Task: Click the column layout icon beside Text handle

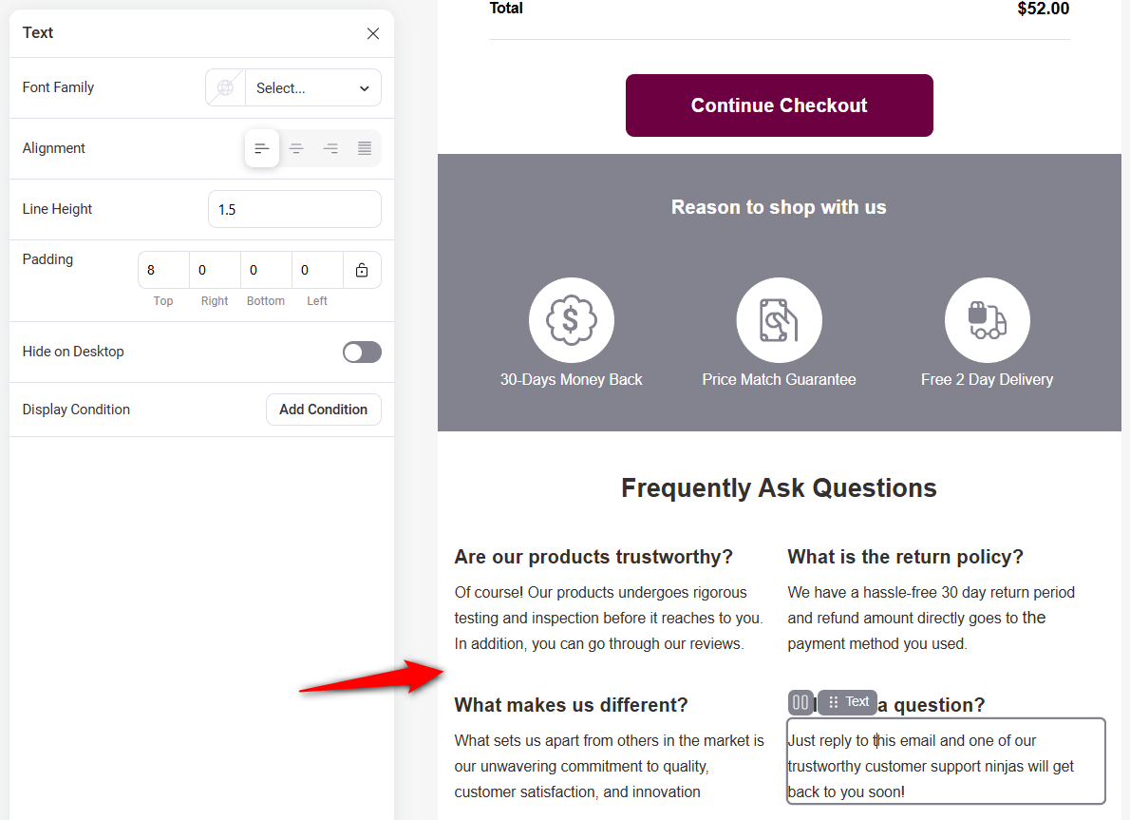Action: (800, 702)
